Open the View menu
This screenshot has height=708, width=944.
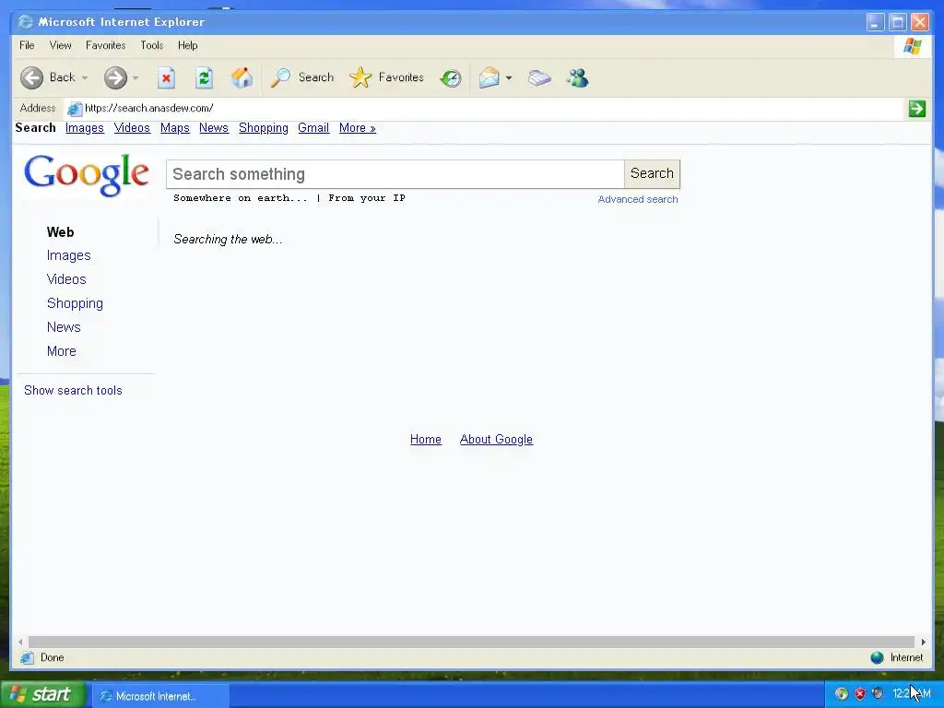(60, 45)
